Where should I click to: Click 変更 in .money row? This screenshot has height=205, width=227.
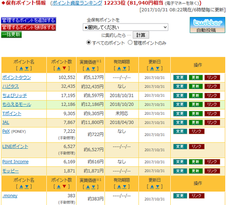[180, 196]
